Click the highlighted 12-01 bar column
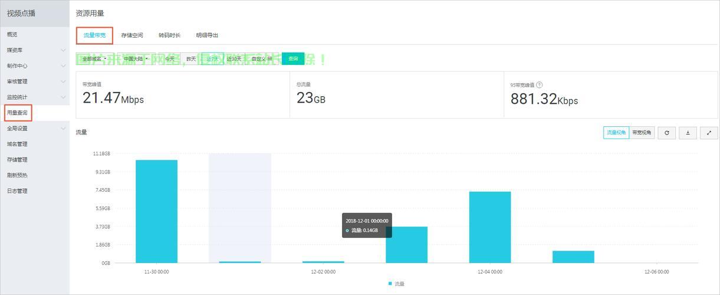The image size is (720, 295). click(x=240, y=208)
